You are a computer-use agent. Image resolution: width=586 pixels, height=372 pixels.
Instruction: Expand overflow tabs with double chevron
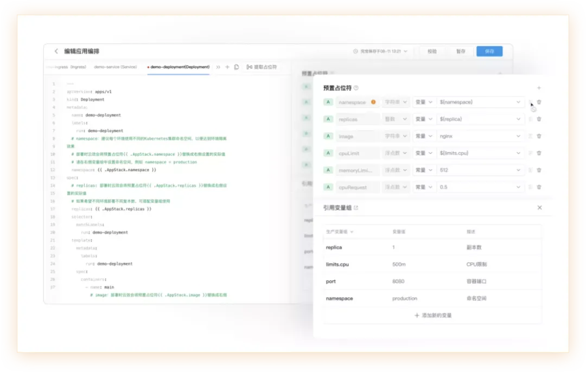(218, 67)
